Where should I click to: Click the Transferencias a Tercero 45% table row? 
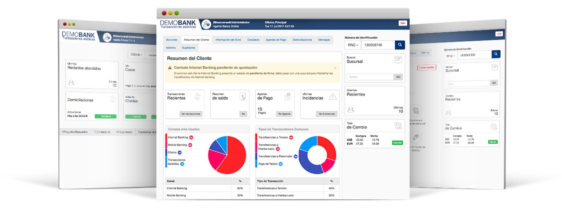[x=298, y=188]
